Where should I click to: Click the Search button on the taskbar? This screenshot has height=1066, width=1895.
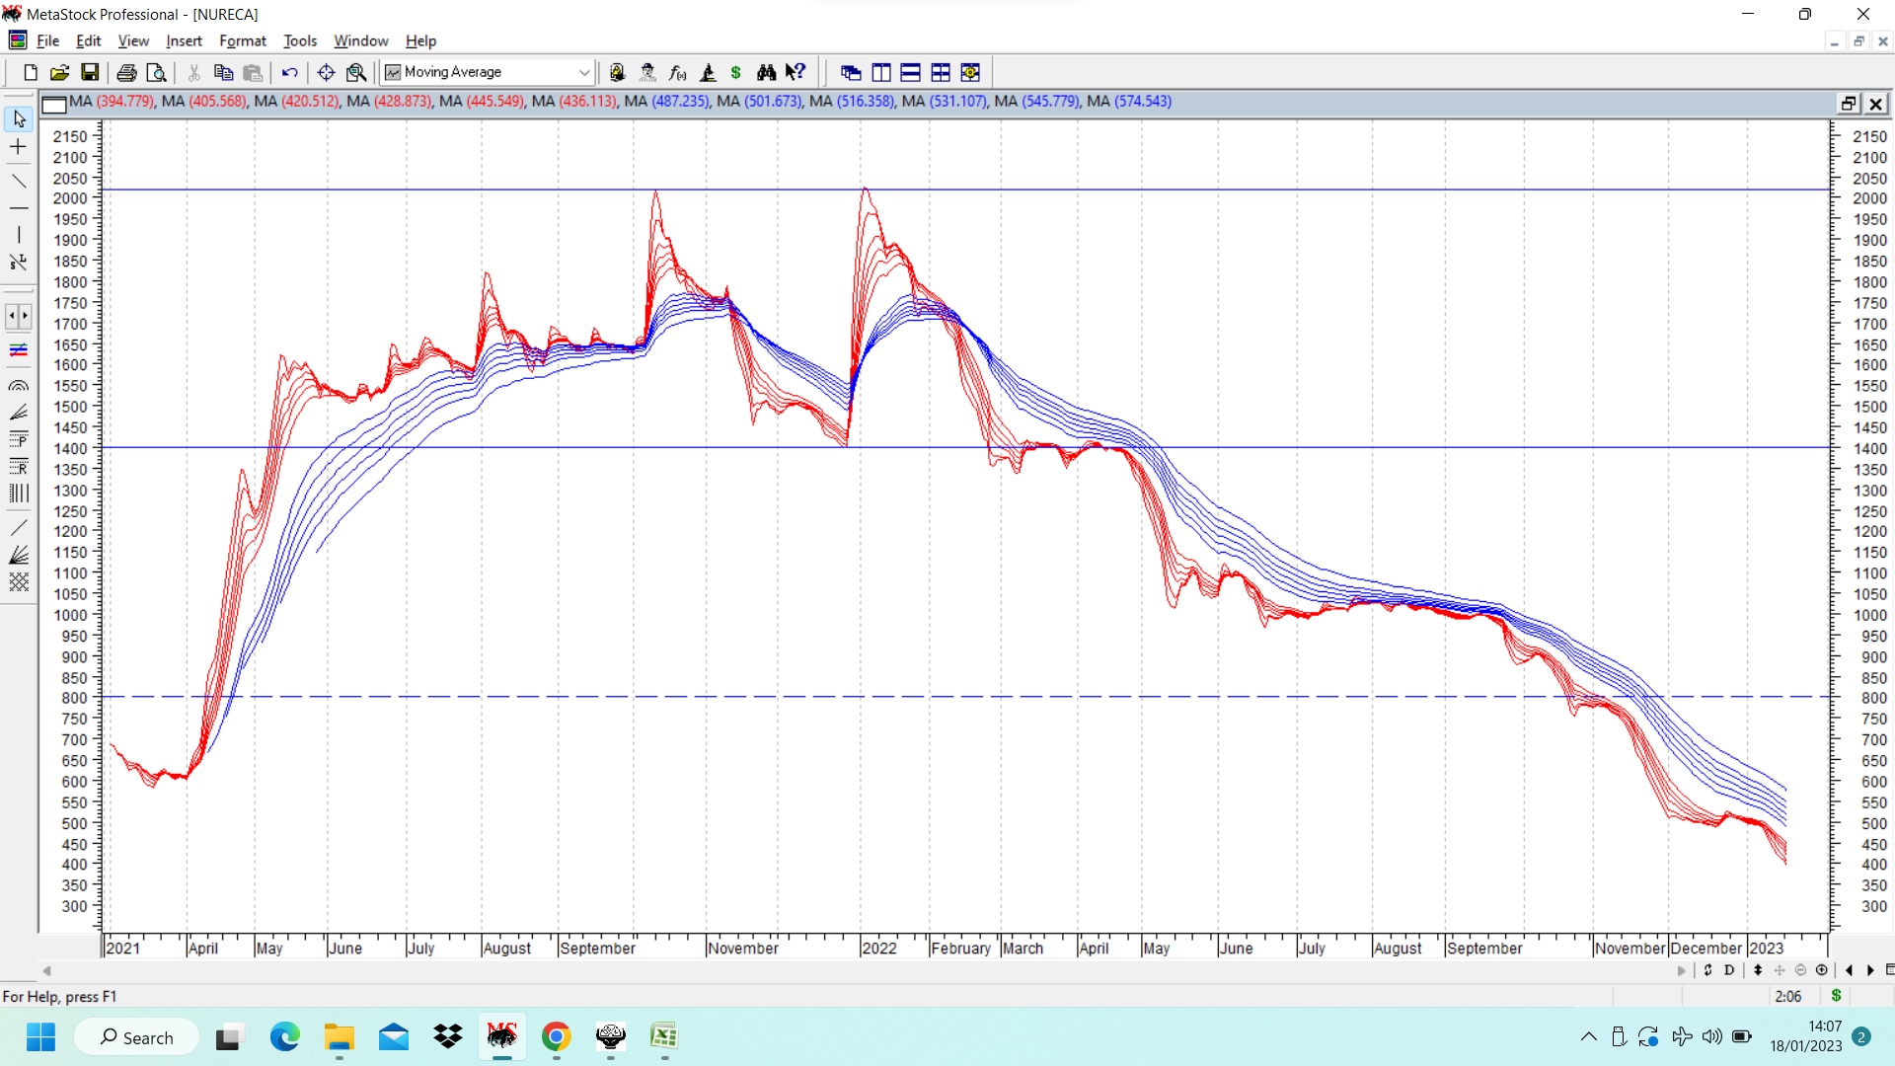coord(136,1037)
